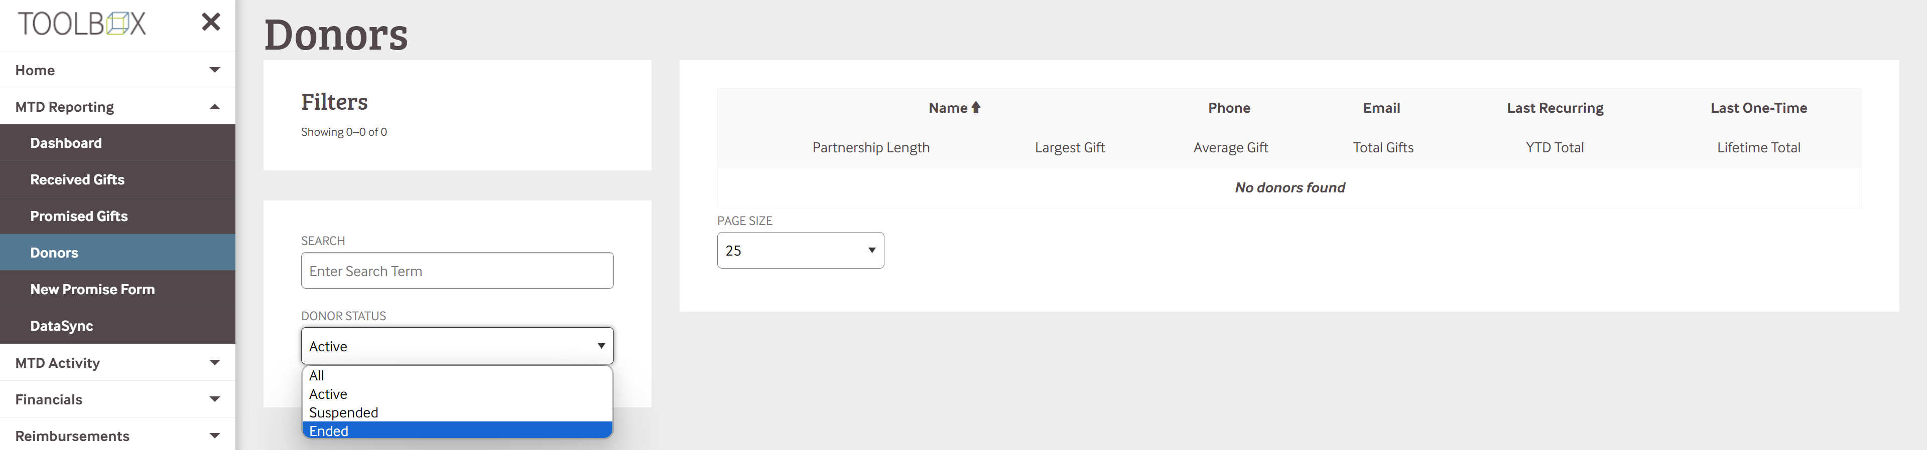This screenshot has height=450, width=1927.
Task: Open Promised Gifts in sidebar
Action: pyautogui.click(x=78, y=216)
